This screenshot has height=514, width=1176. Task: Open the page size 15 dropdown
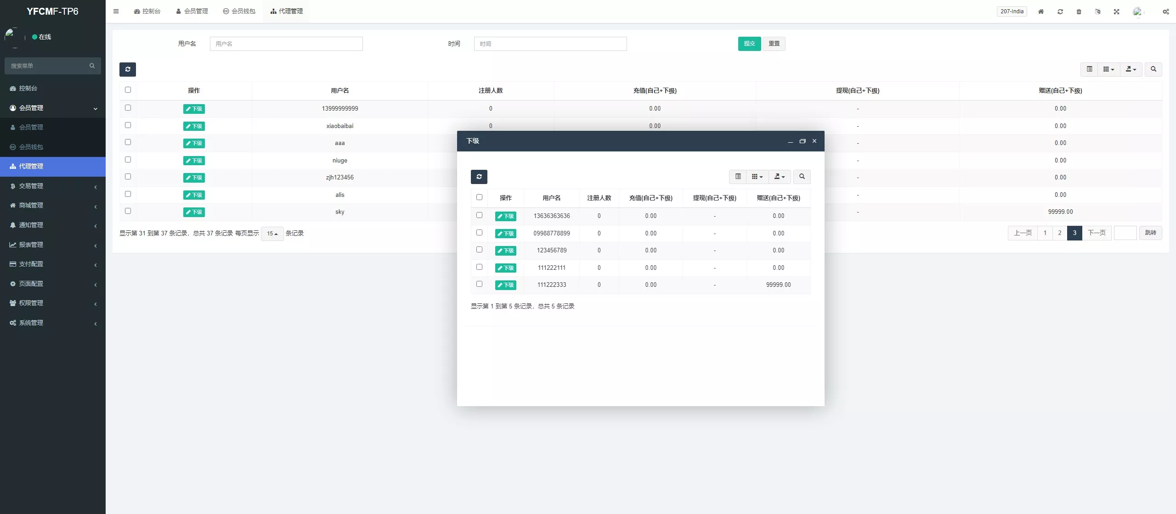click(x=272, y=234)
